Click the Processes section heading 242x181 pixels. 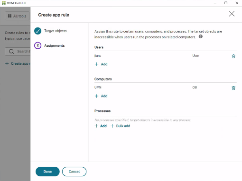point(102,111)
